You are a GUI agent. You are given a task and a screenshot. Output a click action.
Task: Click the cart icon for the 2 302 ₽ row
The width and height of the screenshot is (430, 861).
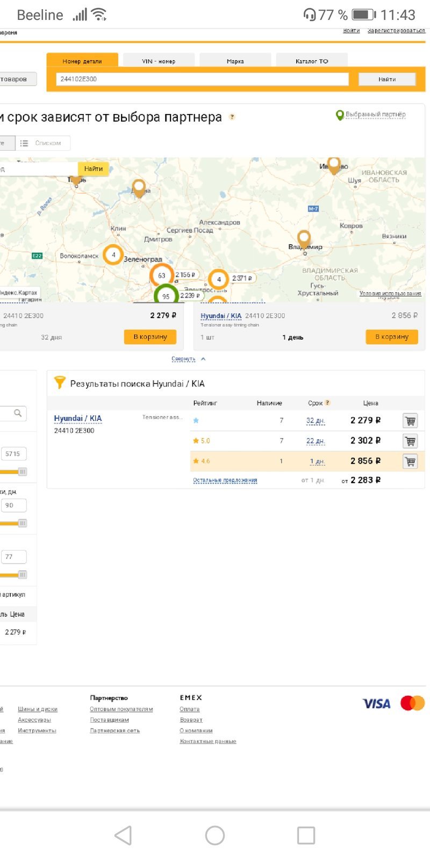click(410, 441)
